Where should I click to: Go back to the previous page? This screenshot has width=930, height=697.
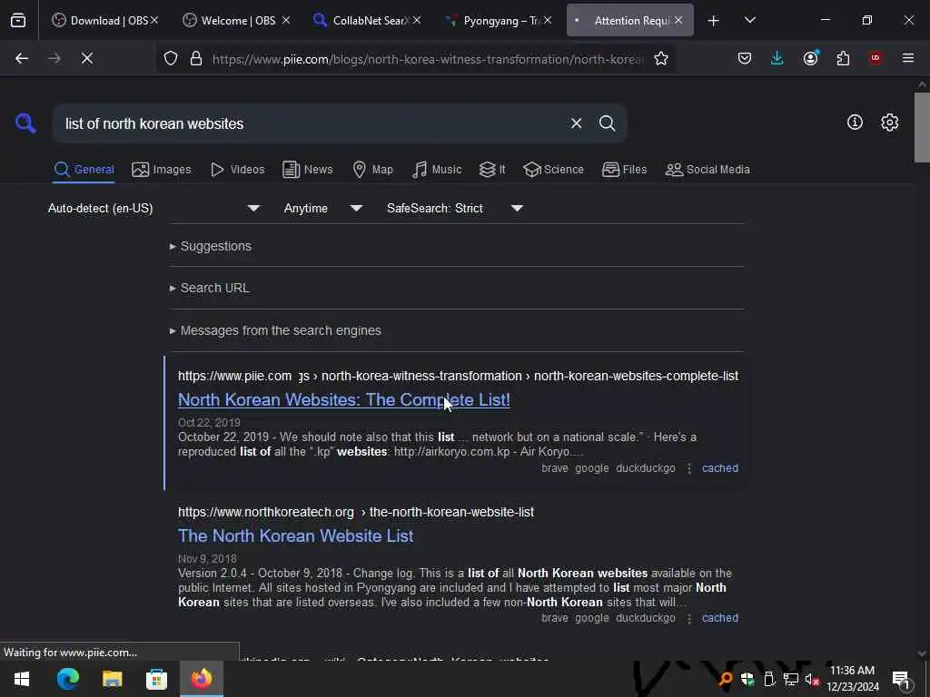22,58
